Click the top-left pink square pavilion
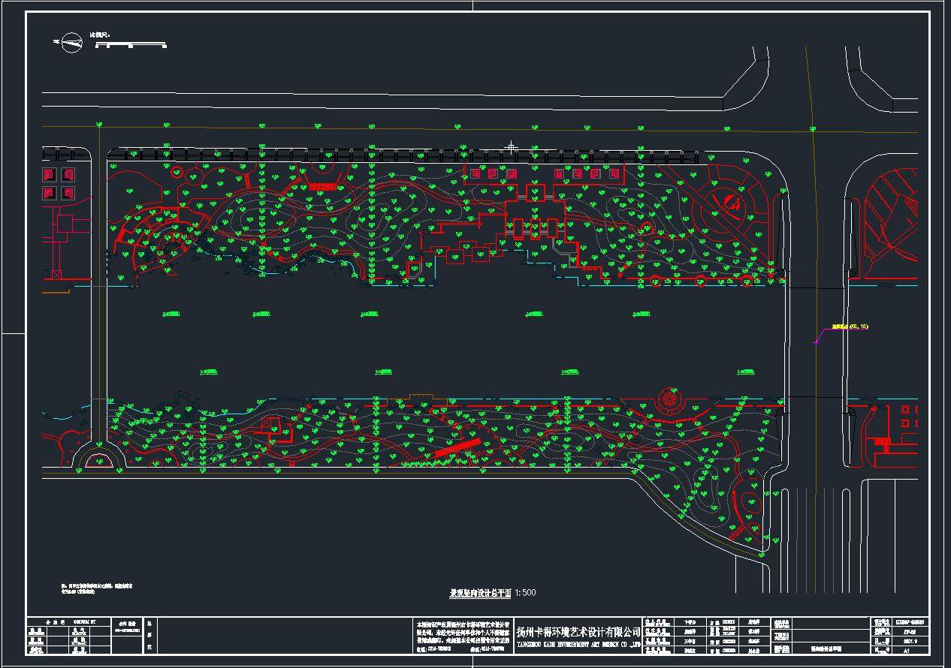This screenshot has width=951, height=668. coord(50,176)
